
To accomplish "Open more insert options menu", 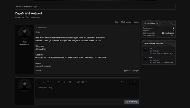I will click(86, 82).
